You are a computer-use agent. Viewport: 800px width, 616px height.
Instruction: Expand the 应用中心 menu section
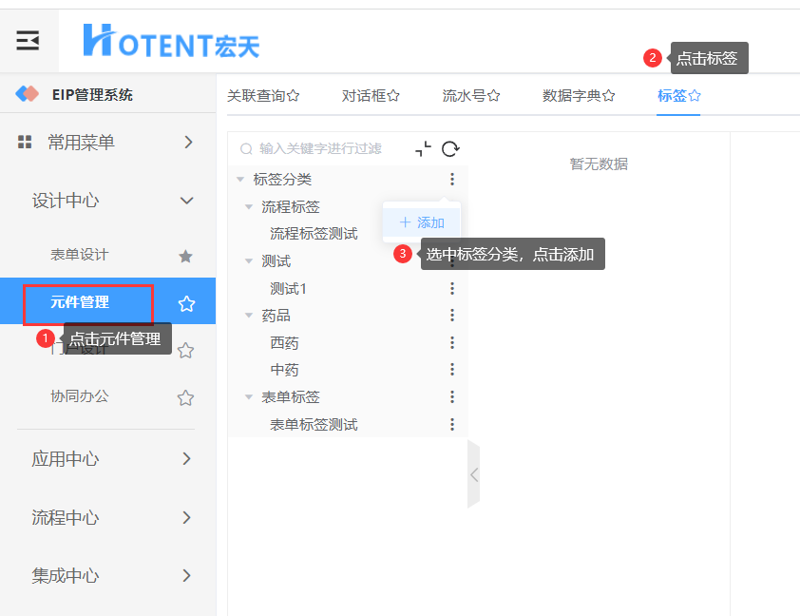[x=186, y=459]
